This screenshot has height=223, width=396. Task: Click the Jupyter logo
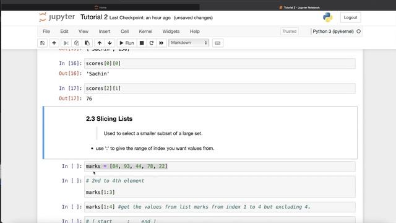coord(57,17)
